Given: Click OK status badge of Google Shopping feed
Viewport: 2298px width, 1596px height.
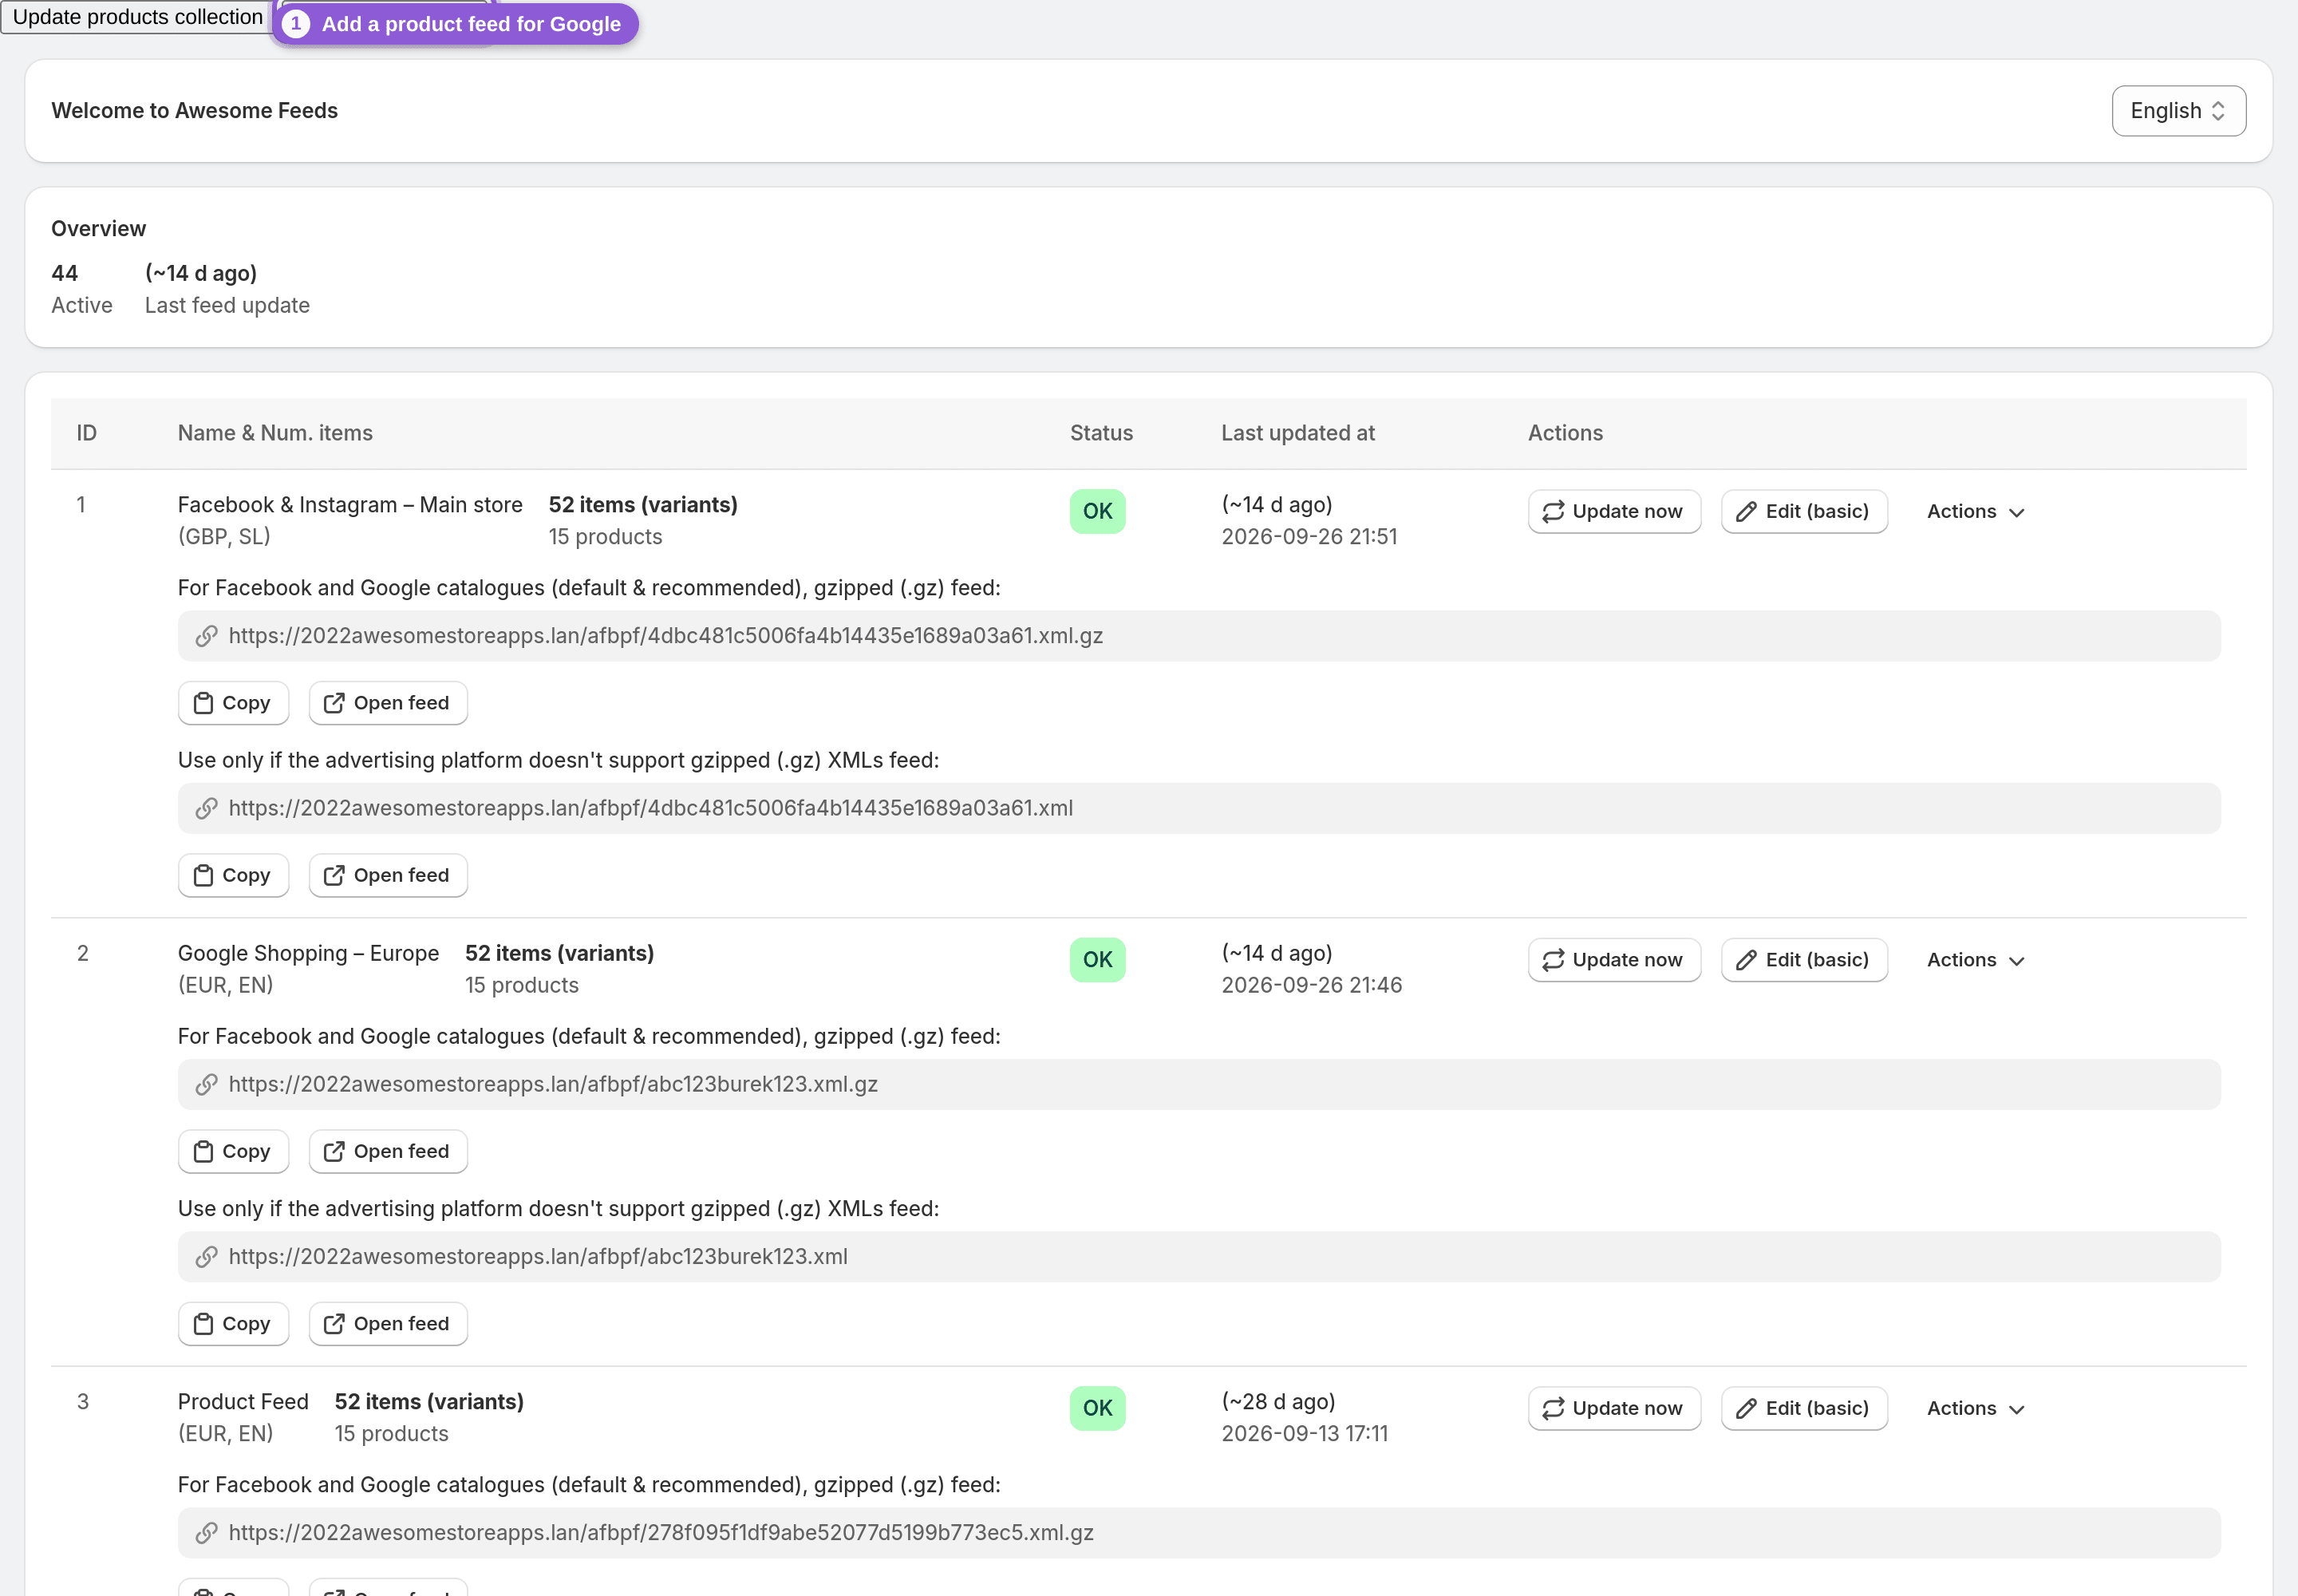Looking at the screenshot, I should pyautogui.click(x=1097, y=960).
